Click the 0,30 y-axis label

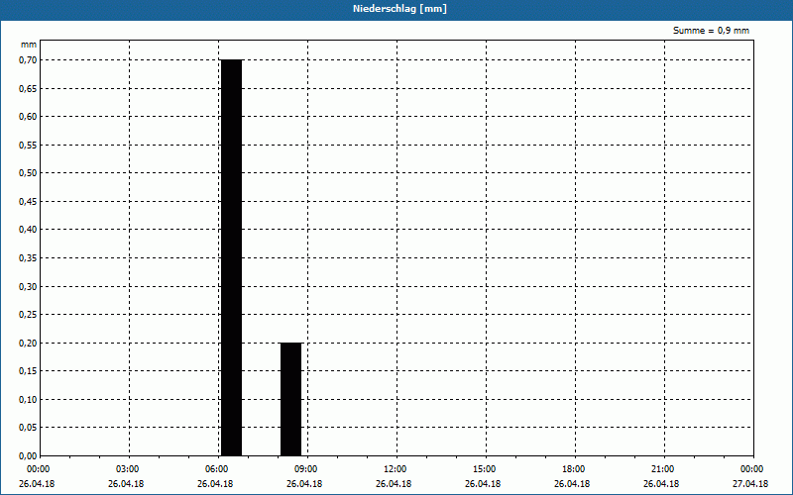point(28,286)
